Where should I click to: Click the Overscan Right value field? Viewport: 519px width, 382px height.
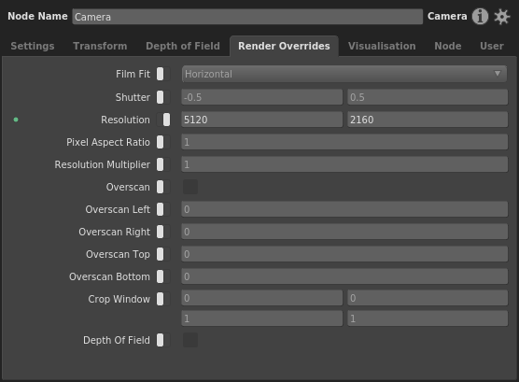pos(344,232)
